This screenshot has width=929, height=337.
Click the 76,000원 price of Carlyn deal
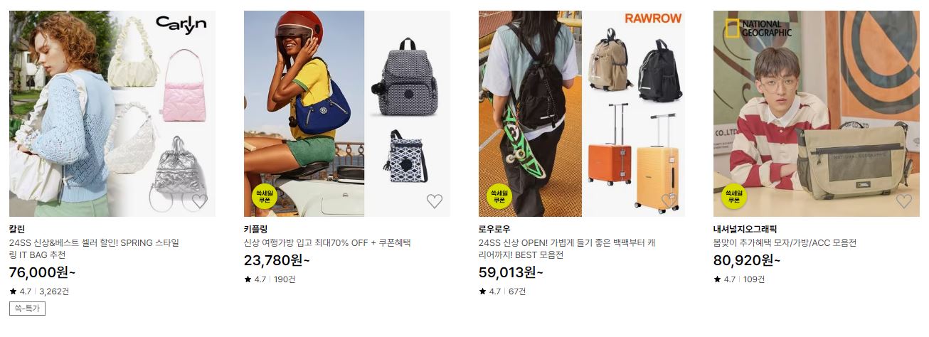[42, 273]
